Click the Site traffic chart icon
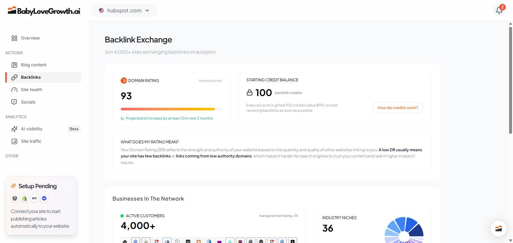This screenshot has height=243, width=513. click(14, 141)
